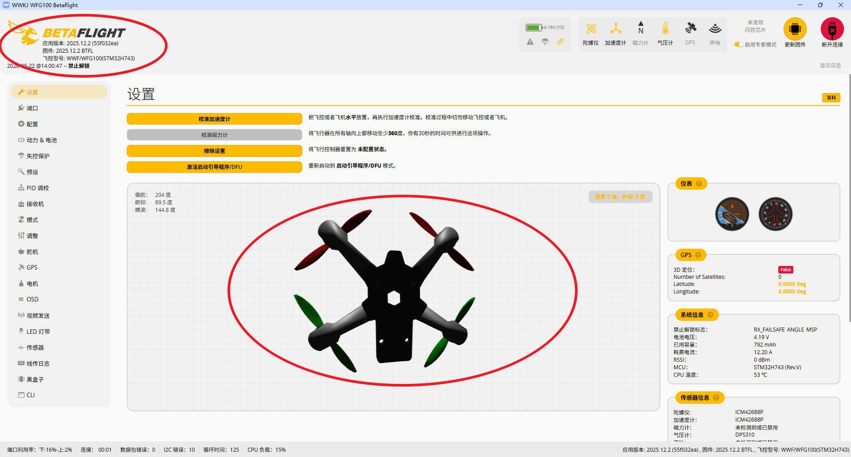851x457 pixels.
Task: Click the 仪表 help question icon
Action: click(x=699, y=184)
